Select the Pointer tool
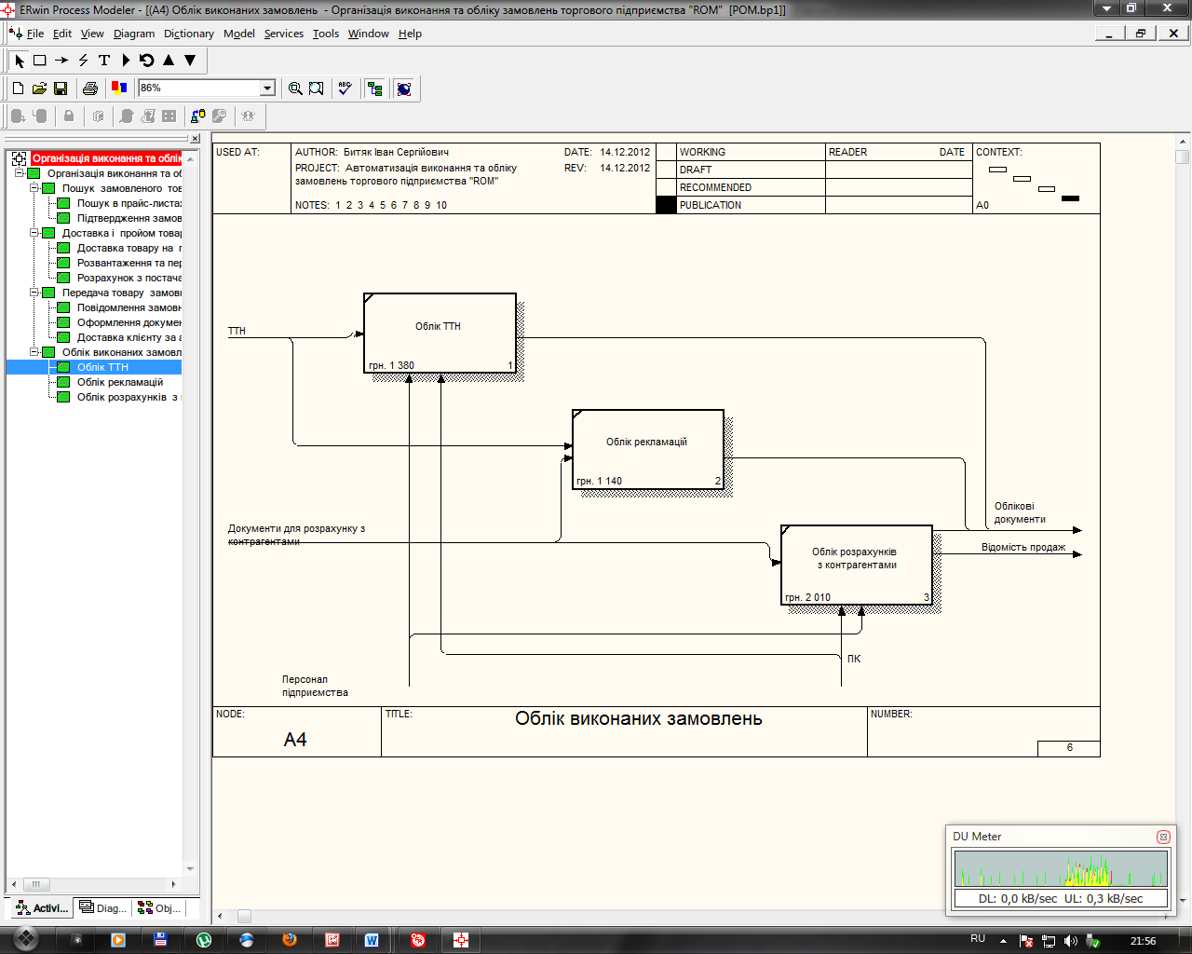 point(20,61)
